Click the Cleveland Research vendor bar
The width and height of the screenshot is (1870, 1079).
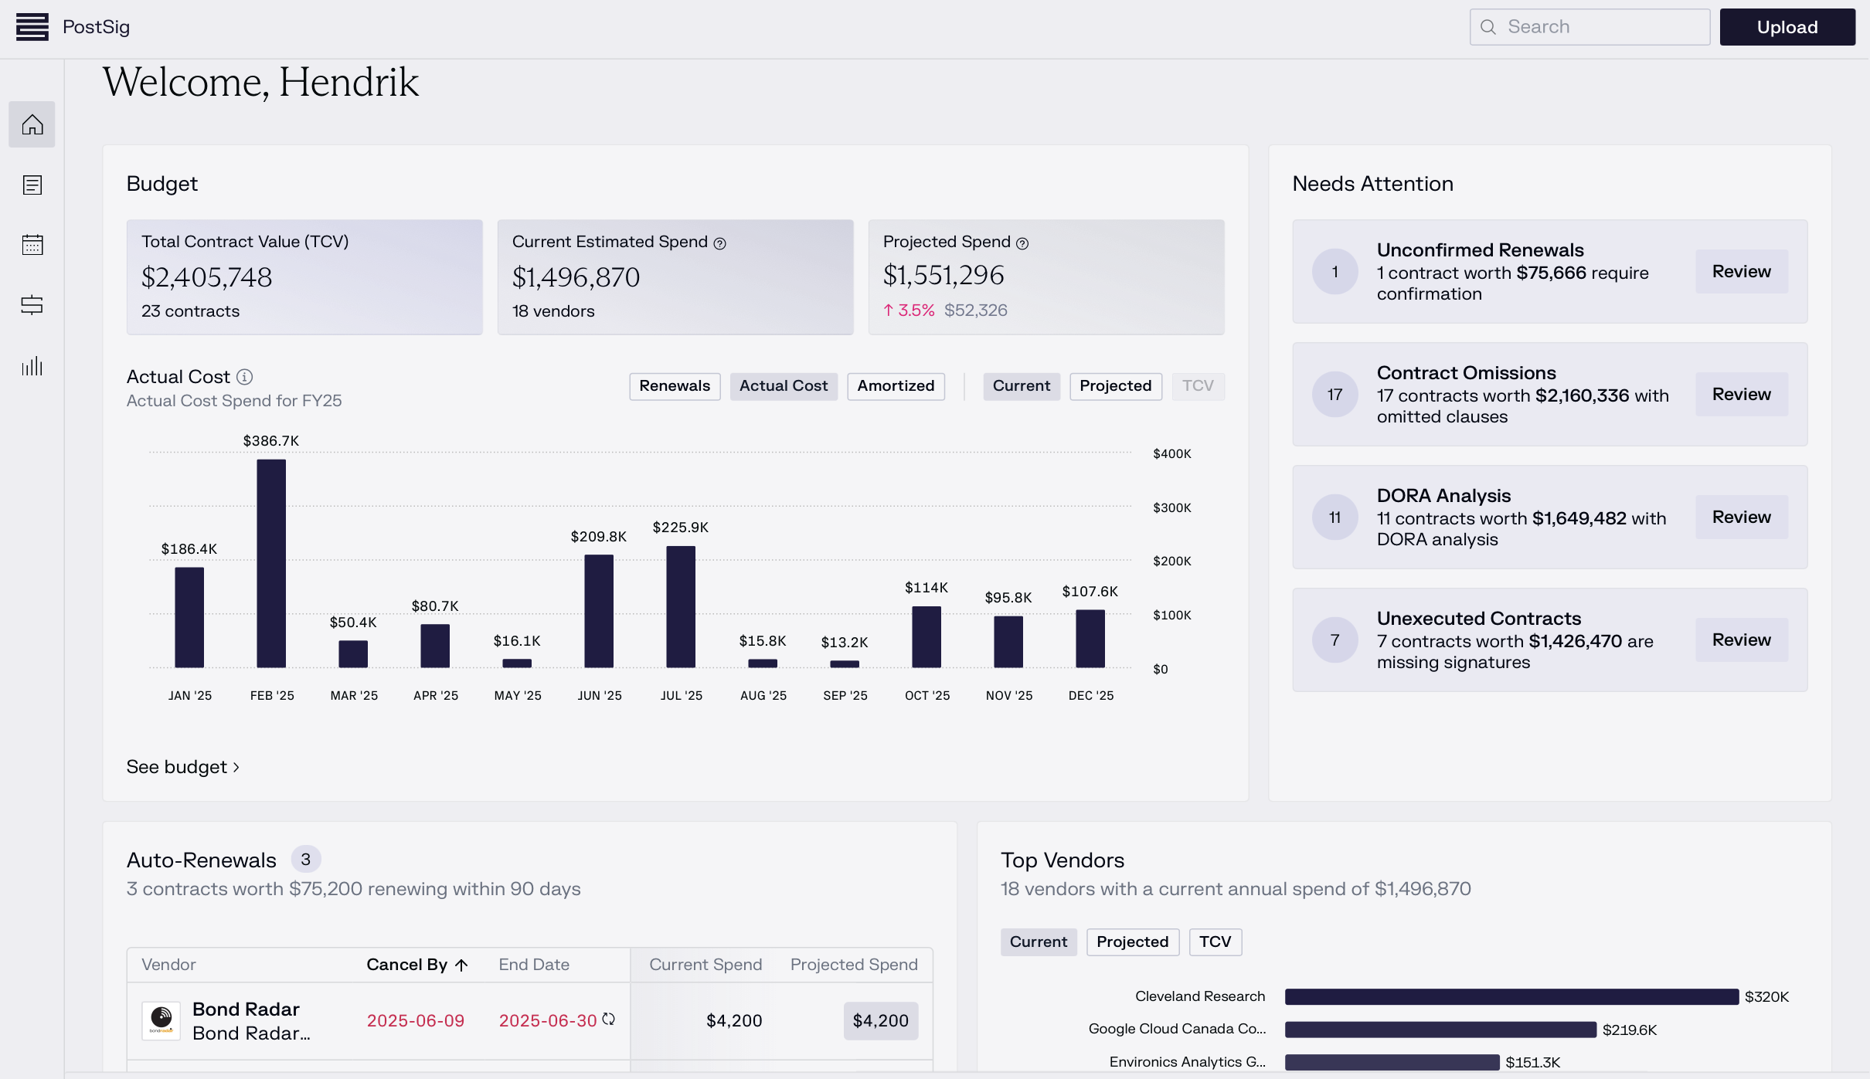pyautogui.click(x=1511, y=996)
